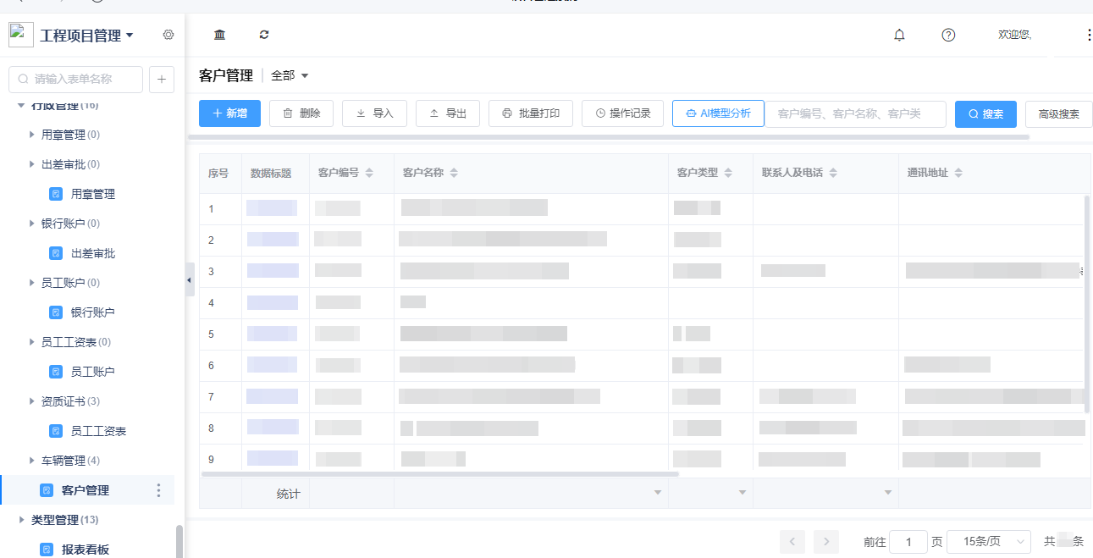Sort by 客户类型 column arrows
Screen dimensions: 1093x558
click(x=728, y=173)
